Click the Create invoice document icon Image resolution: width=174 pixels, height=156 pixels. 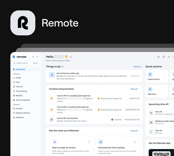[x=150, y=74]
